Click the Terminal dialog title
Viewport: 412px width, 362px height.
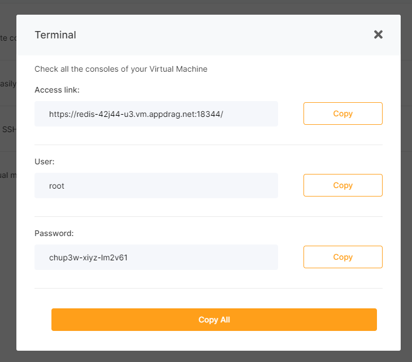[x=55, y=35]
